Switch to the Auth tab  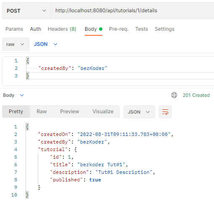tap(36, 29)
